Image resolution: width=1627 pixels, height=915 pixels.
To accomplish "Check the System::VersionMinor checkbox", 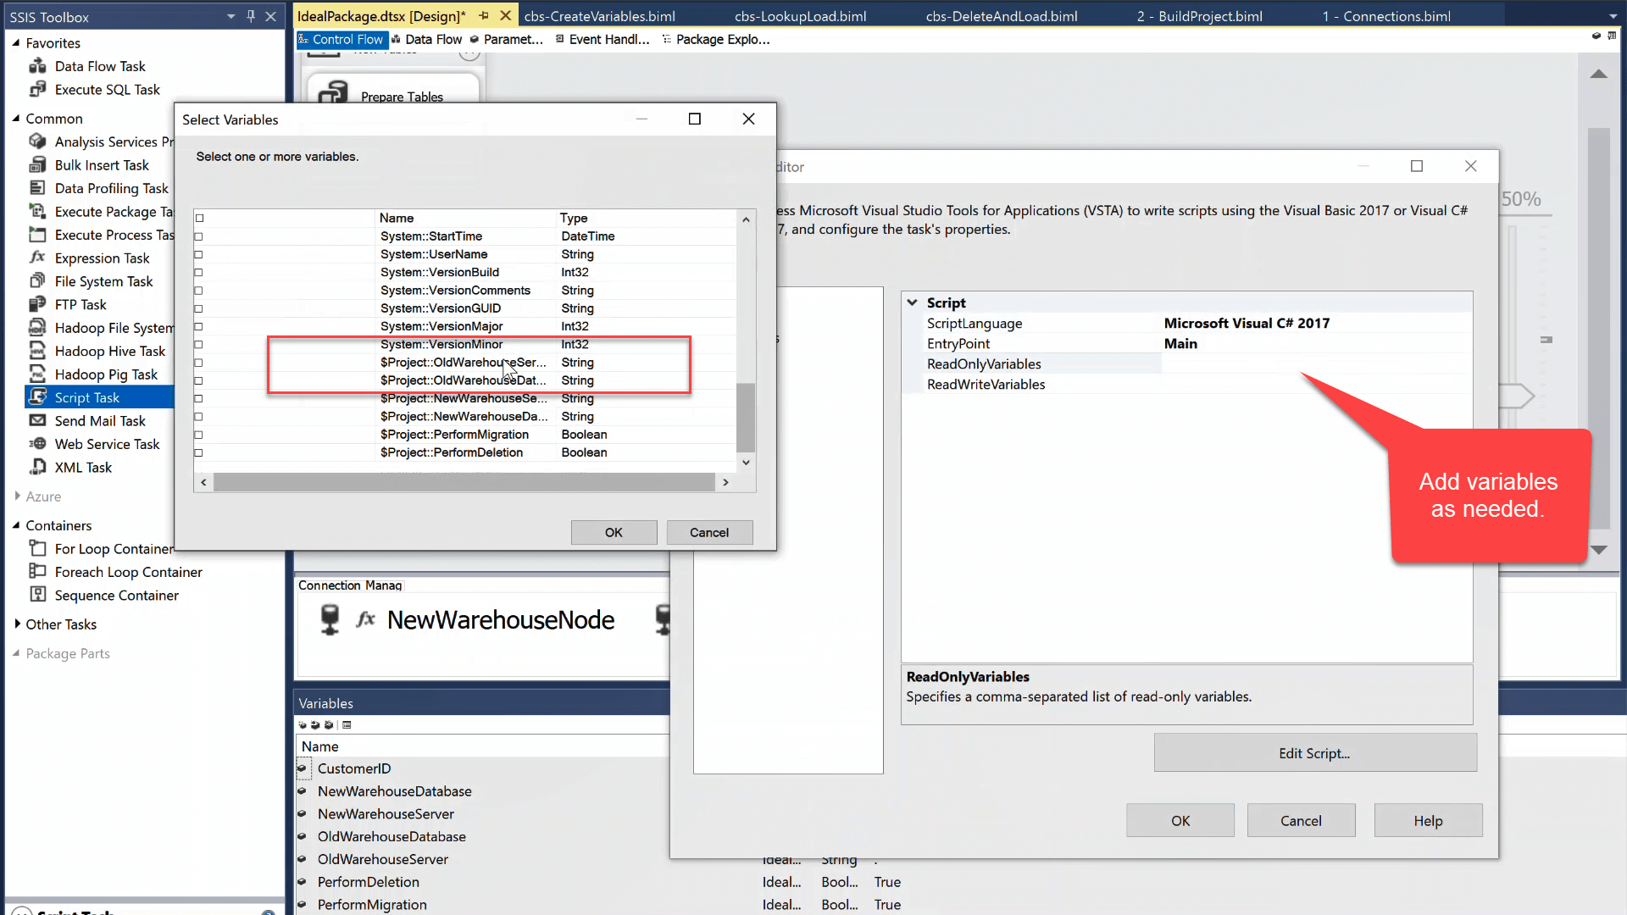I will tap(199, 344).
